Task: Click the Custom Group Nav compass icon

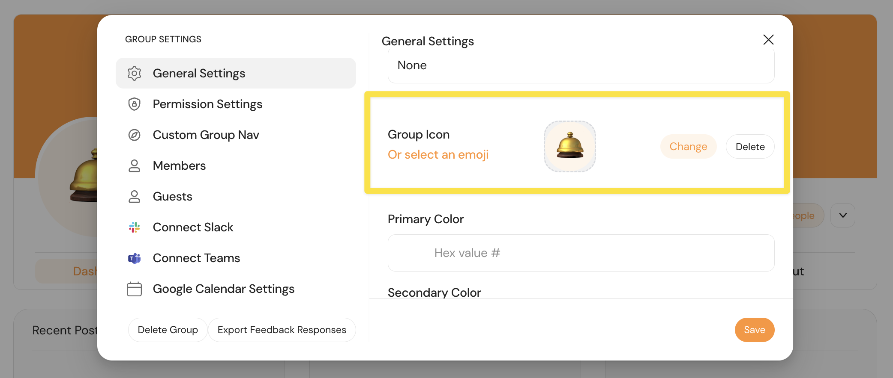Action: click(135, 135)
